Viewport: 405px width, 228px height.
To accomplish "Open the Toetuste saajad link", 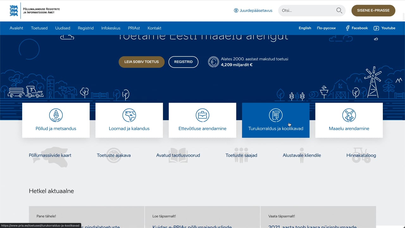I will coord(241,155).
